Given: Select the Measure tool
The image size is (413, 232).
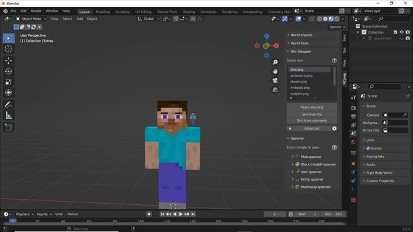Looking at the screenshot, I should point(8,115).
